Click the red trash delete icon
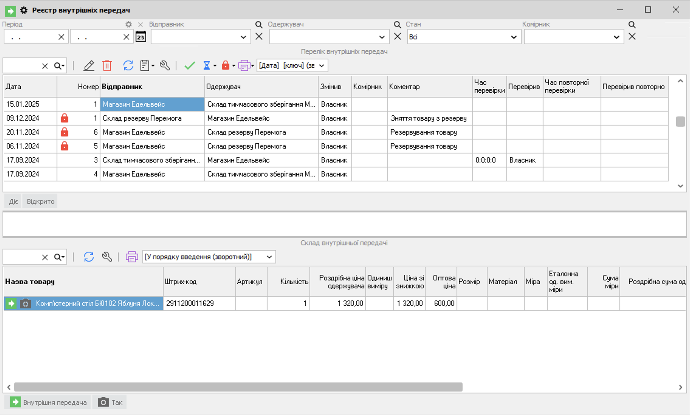 pyautogui.click(x=107, y=66)
